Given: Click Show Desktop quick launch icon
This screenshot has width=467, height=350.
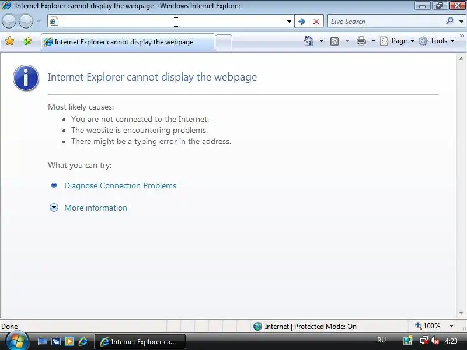Looking at the screenshot, I should [42, 342].
